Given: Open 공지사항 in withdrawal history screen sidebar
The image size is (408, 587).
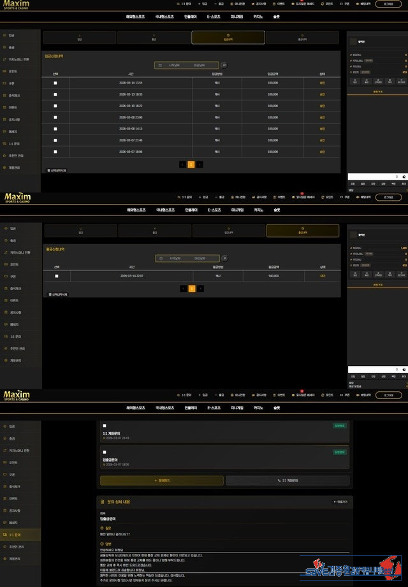Looking at the screenshot, I should (15, 312).
